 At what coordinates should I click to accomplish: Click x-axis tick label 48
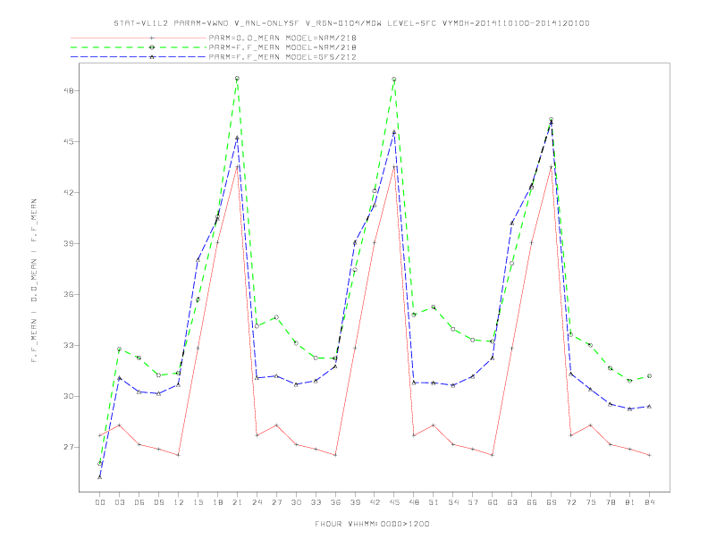(x=414, y=502)
